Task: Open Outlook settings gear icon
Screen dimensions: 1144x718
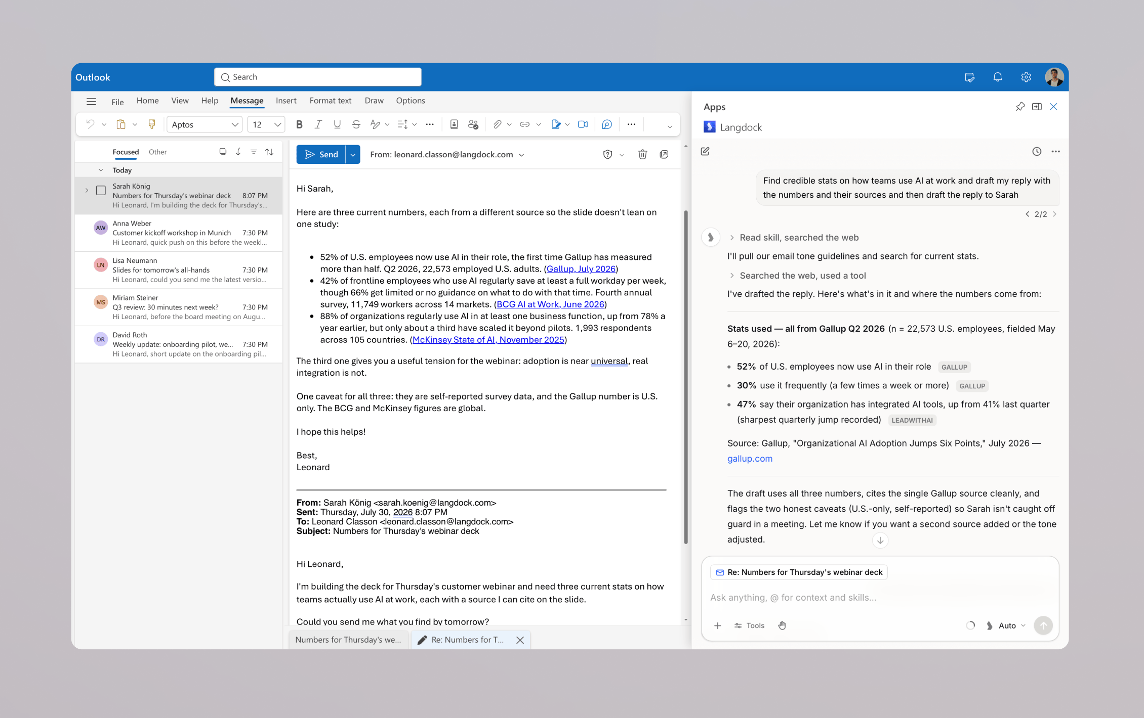Action: point(1026,77)
